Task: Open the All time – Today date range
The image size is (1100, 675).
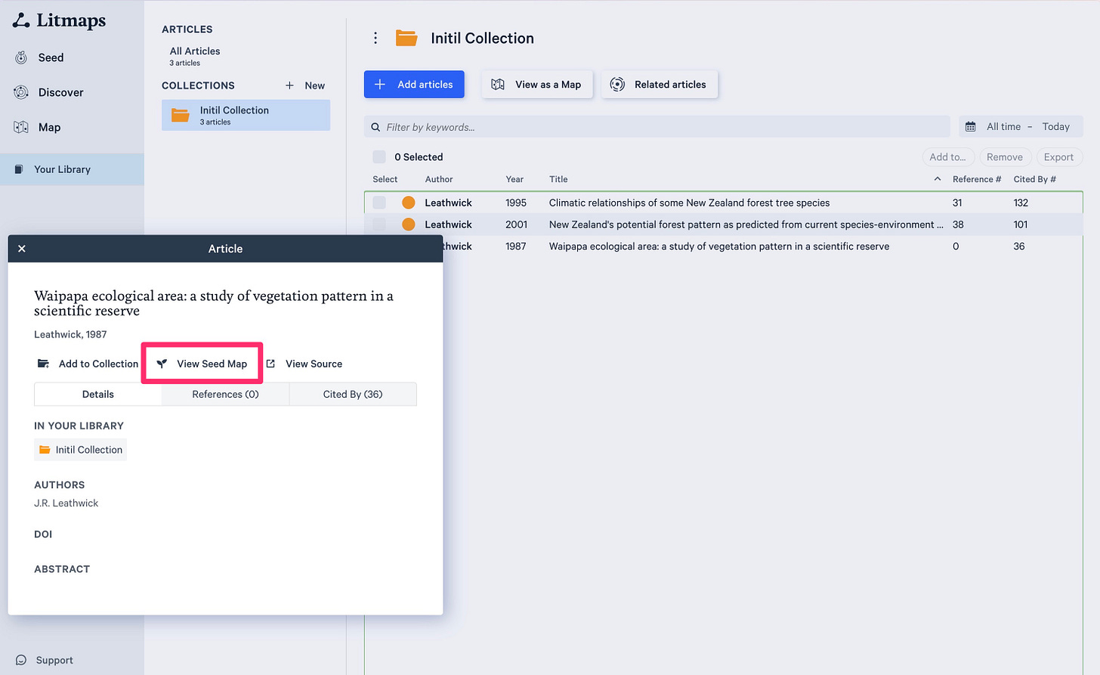Action: pos(1021,127)
